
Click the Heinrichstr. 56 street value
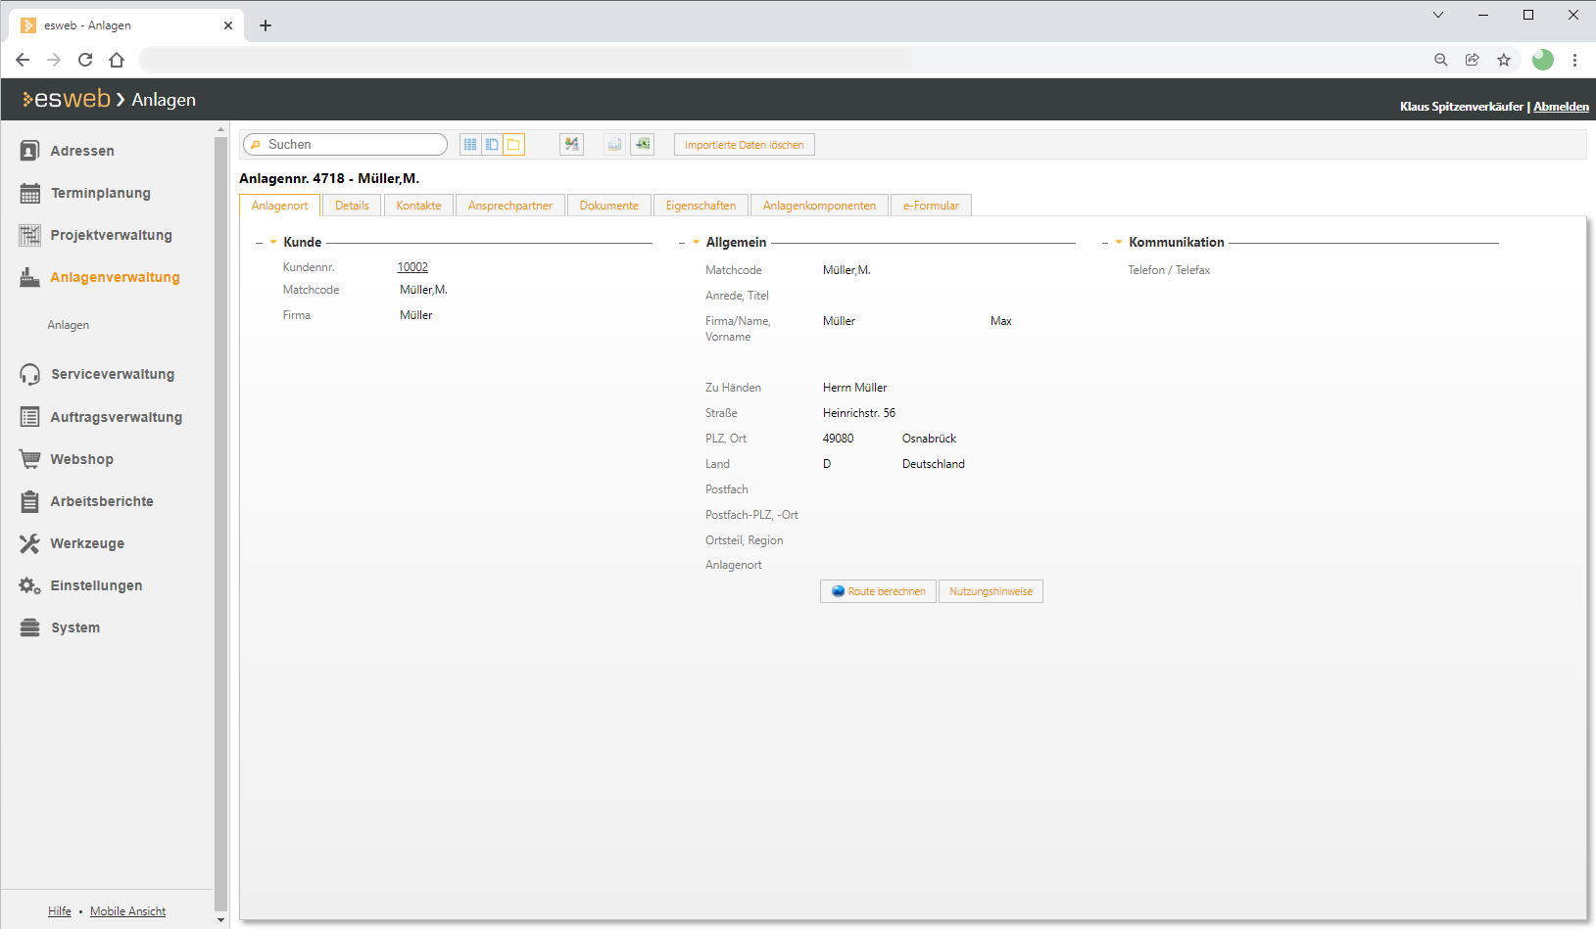click(x=859, y=413)
